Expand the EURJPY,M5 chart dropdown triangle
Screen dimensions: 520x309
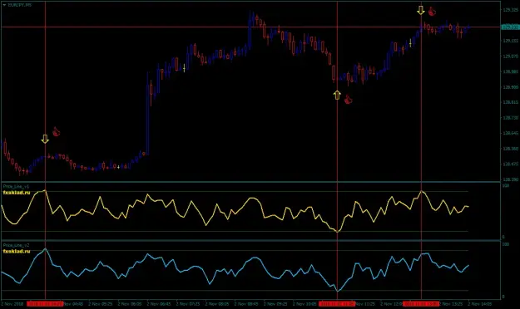pos(4,5)
